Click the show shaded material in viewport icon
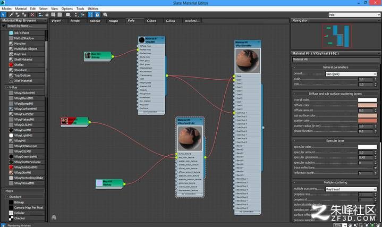Viewport: 382px width, 227px height. point(53,15)
